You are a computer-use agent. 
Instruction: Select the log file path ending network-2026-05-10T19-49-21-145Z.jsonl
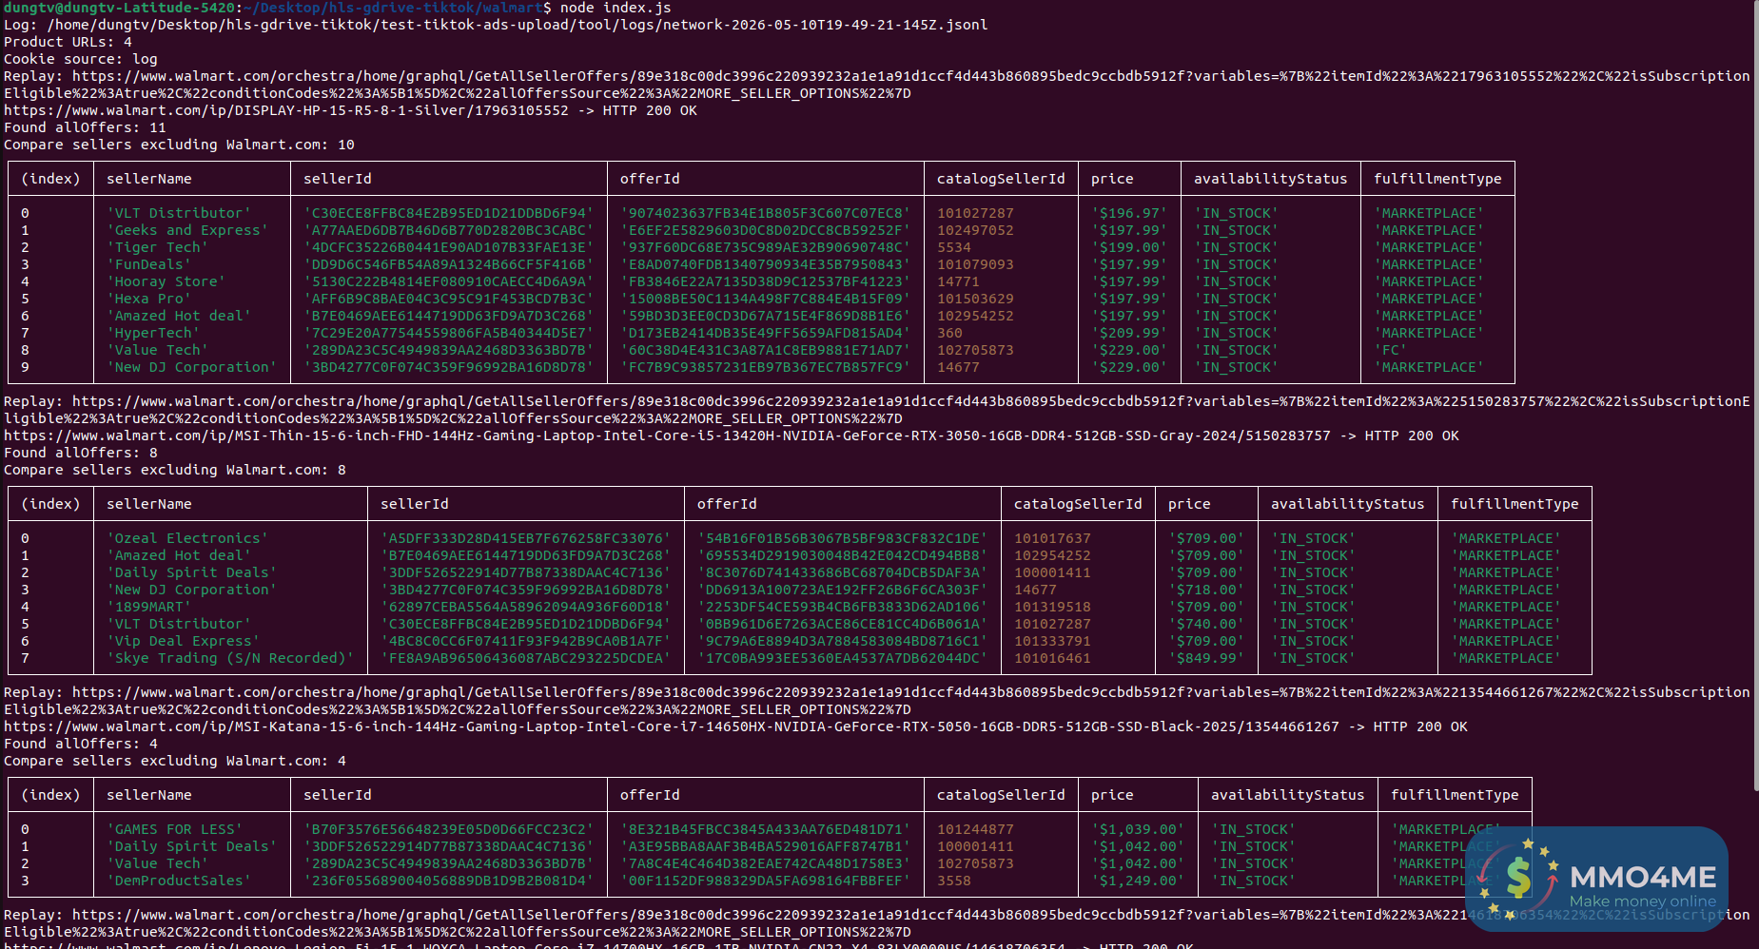coord(518,25)
